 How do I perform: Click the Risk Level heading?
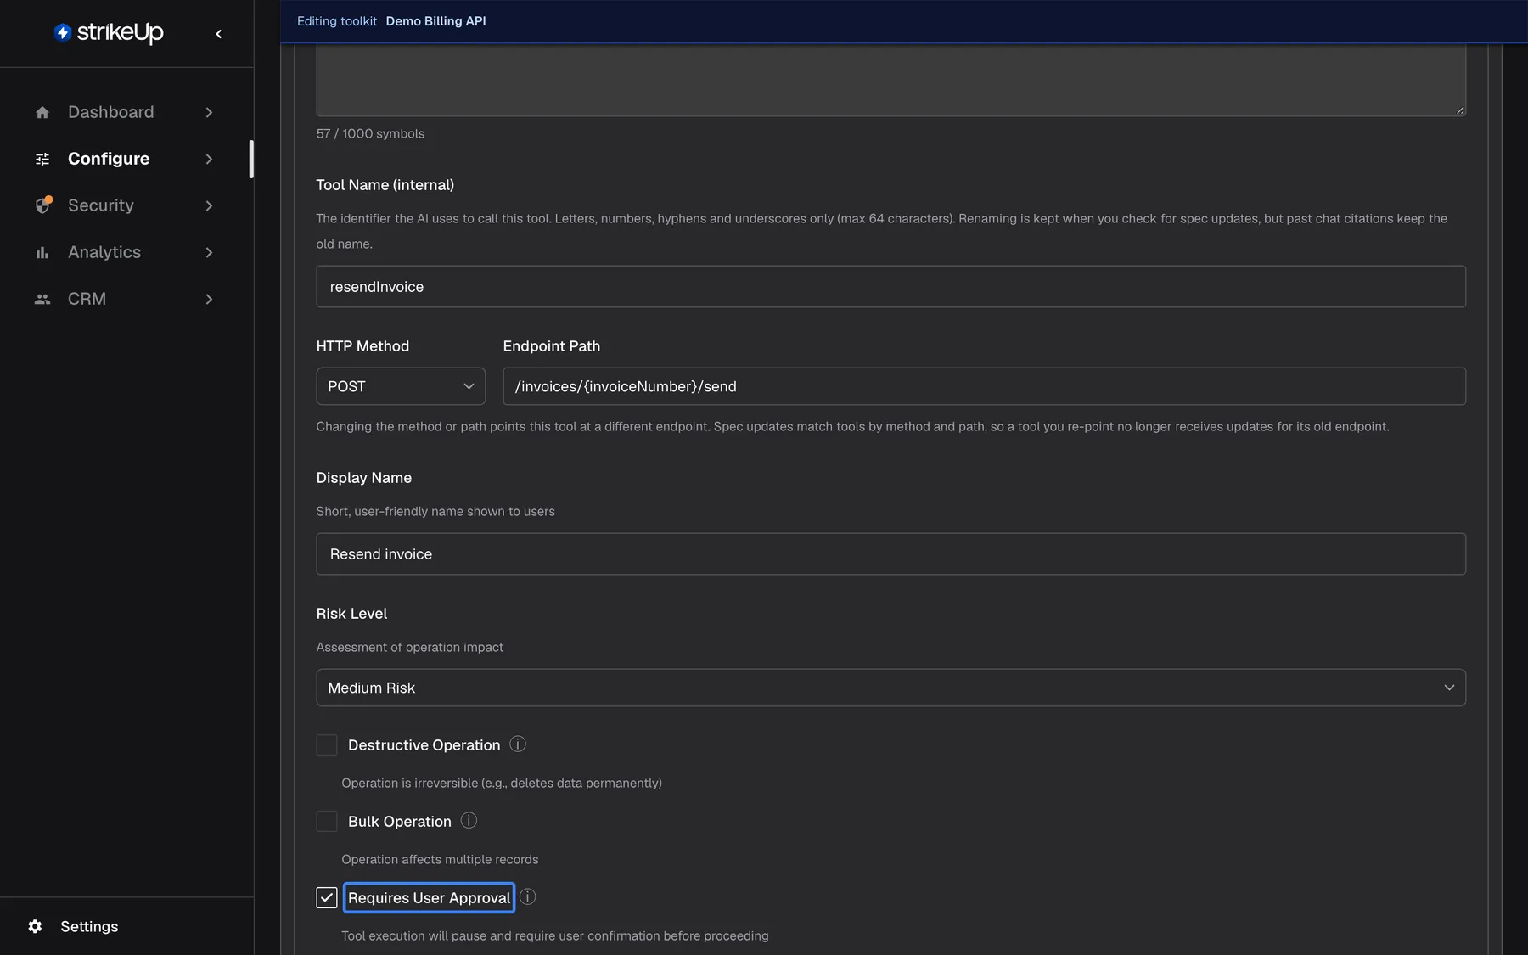point(351,613)
